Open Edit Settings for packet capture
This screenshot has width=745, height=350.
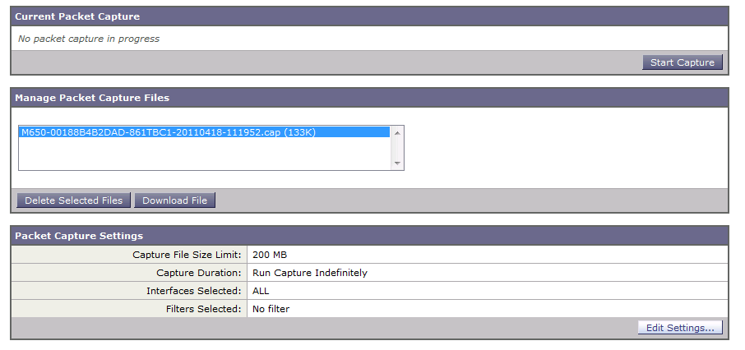[x=680, y=328]
